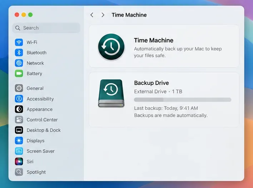Click the Time Machine window title

129,15
